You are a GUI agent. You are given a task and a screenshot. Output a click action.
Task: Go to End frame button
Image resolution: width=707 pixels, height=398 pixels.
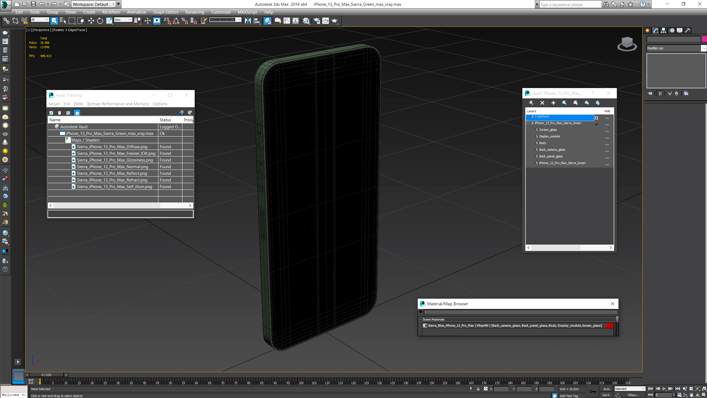tap(678, 389)
